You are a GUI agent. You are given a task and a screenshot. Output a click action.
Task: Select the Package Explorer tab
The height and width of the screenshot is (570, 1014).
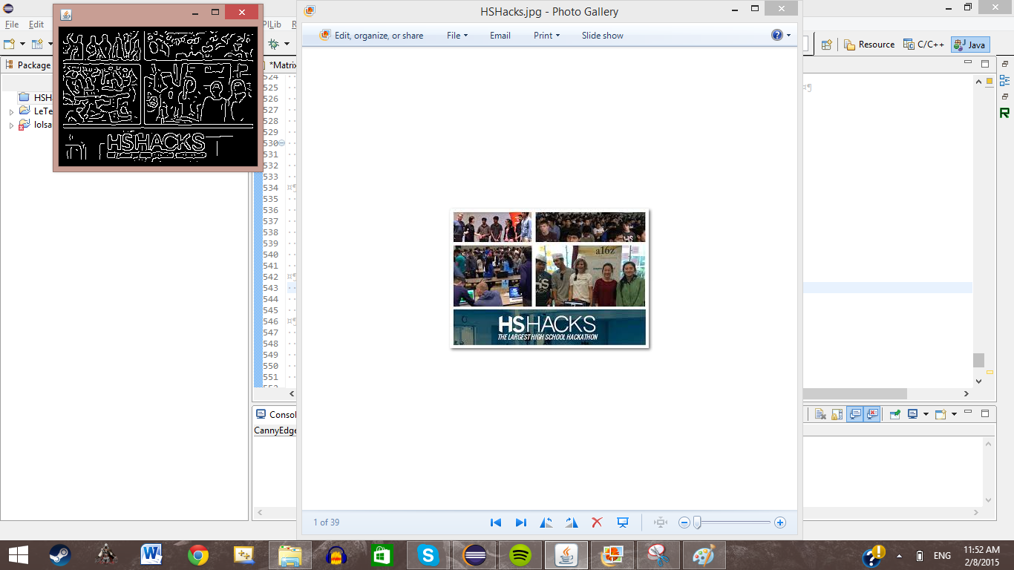click(x=28, y=65)
